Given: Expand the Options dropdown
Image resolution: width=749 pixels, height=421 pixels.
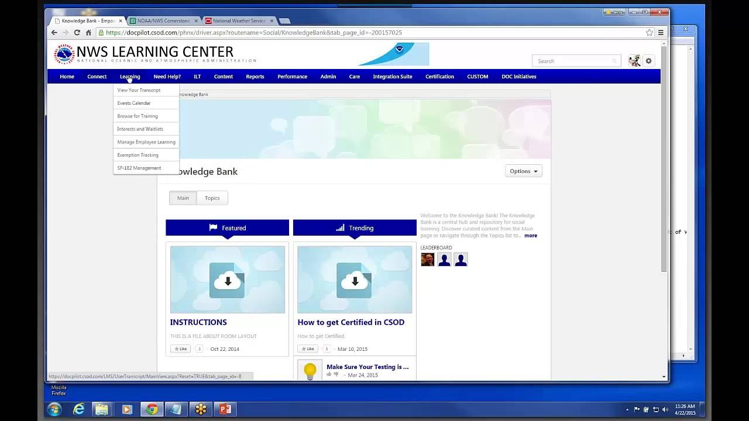Looking at the screenshot, I should tap(523, 171).
